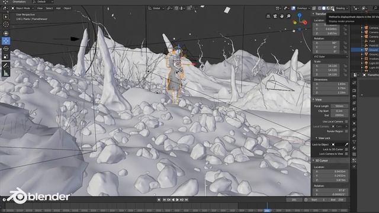Image resolution: width=379 pixels, height=213 pixels.
Task: Select the 3D Cursor tool
Action: click(x=6, y=24)
